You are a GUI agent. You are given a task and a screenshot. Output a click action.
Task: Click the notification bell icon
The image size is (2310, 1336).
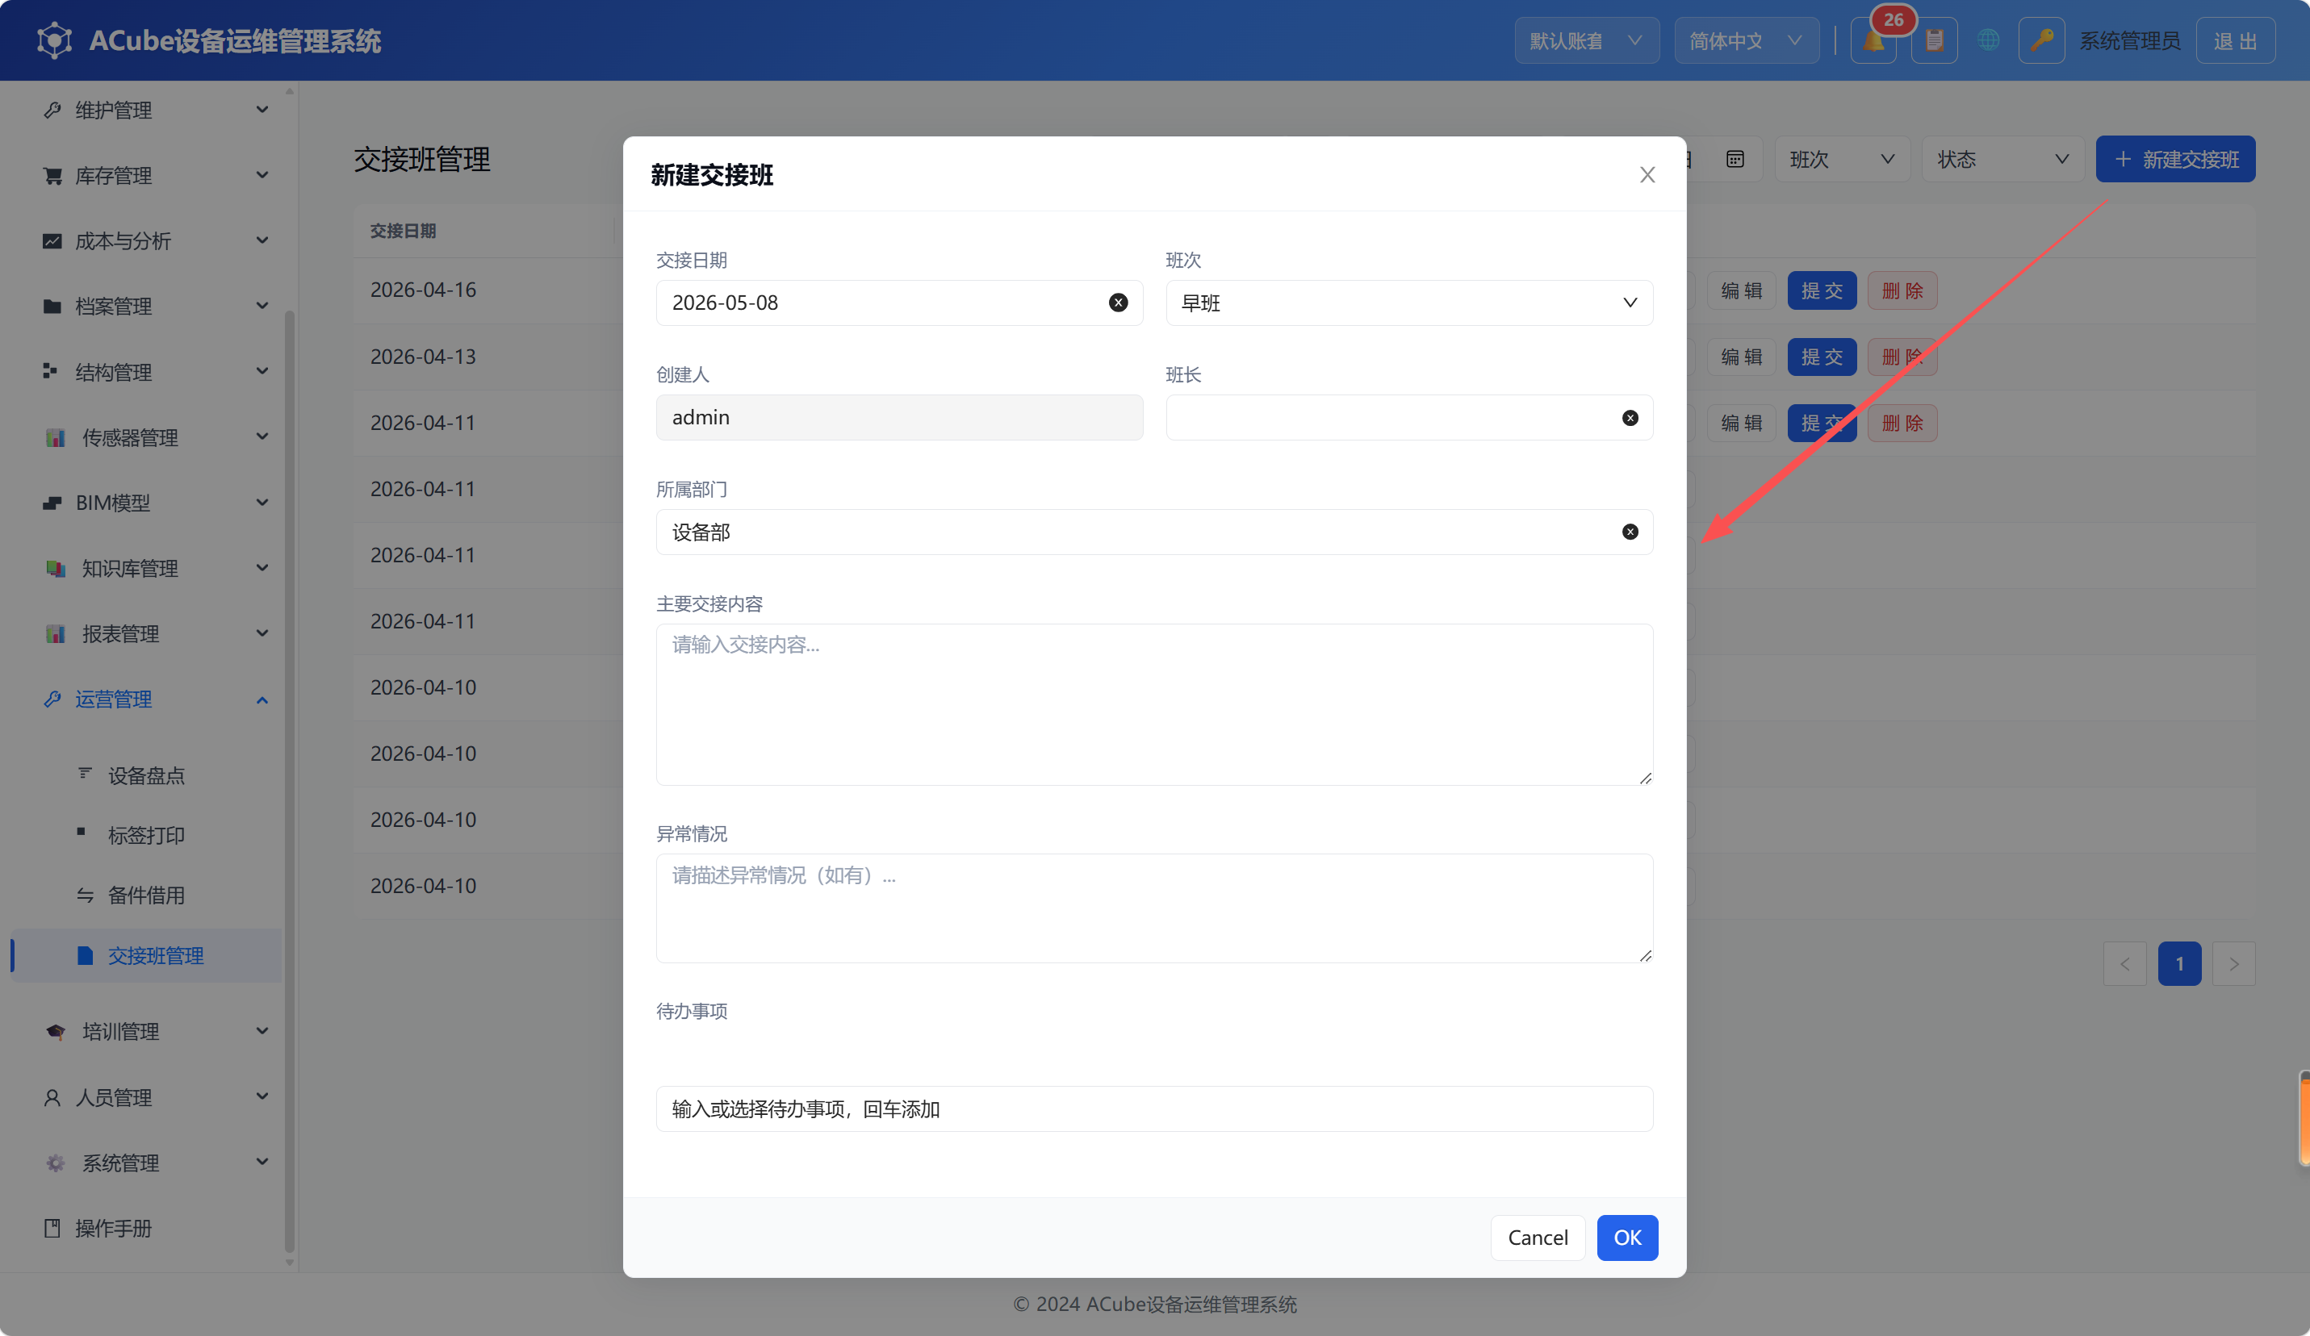tap(1873, 41)
